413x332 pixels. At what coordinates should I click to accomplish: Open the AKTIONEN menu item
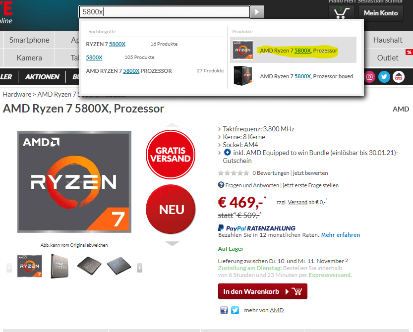[42, 77]
